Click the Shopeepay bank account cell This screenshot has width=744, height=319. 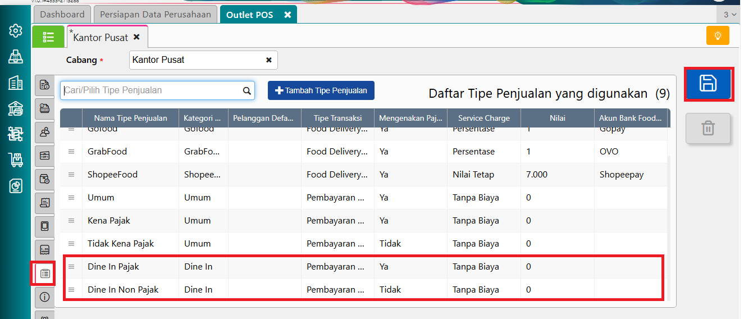631,175
